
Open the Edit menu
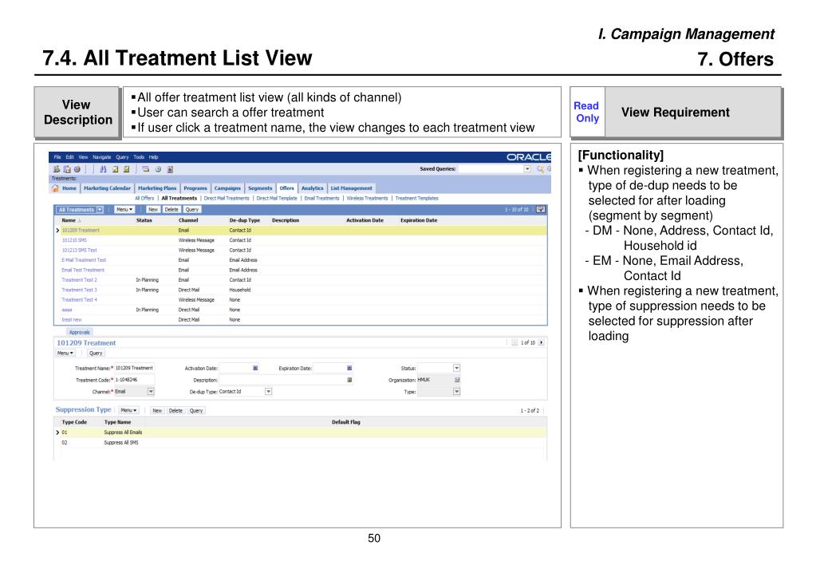point(69,156)
